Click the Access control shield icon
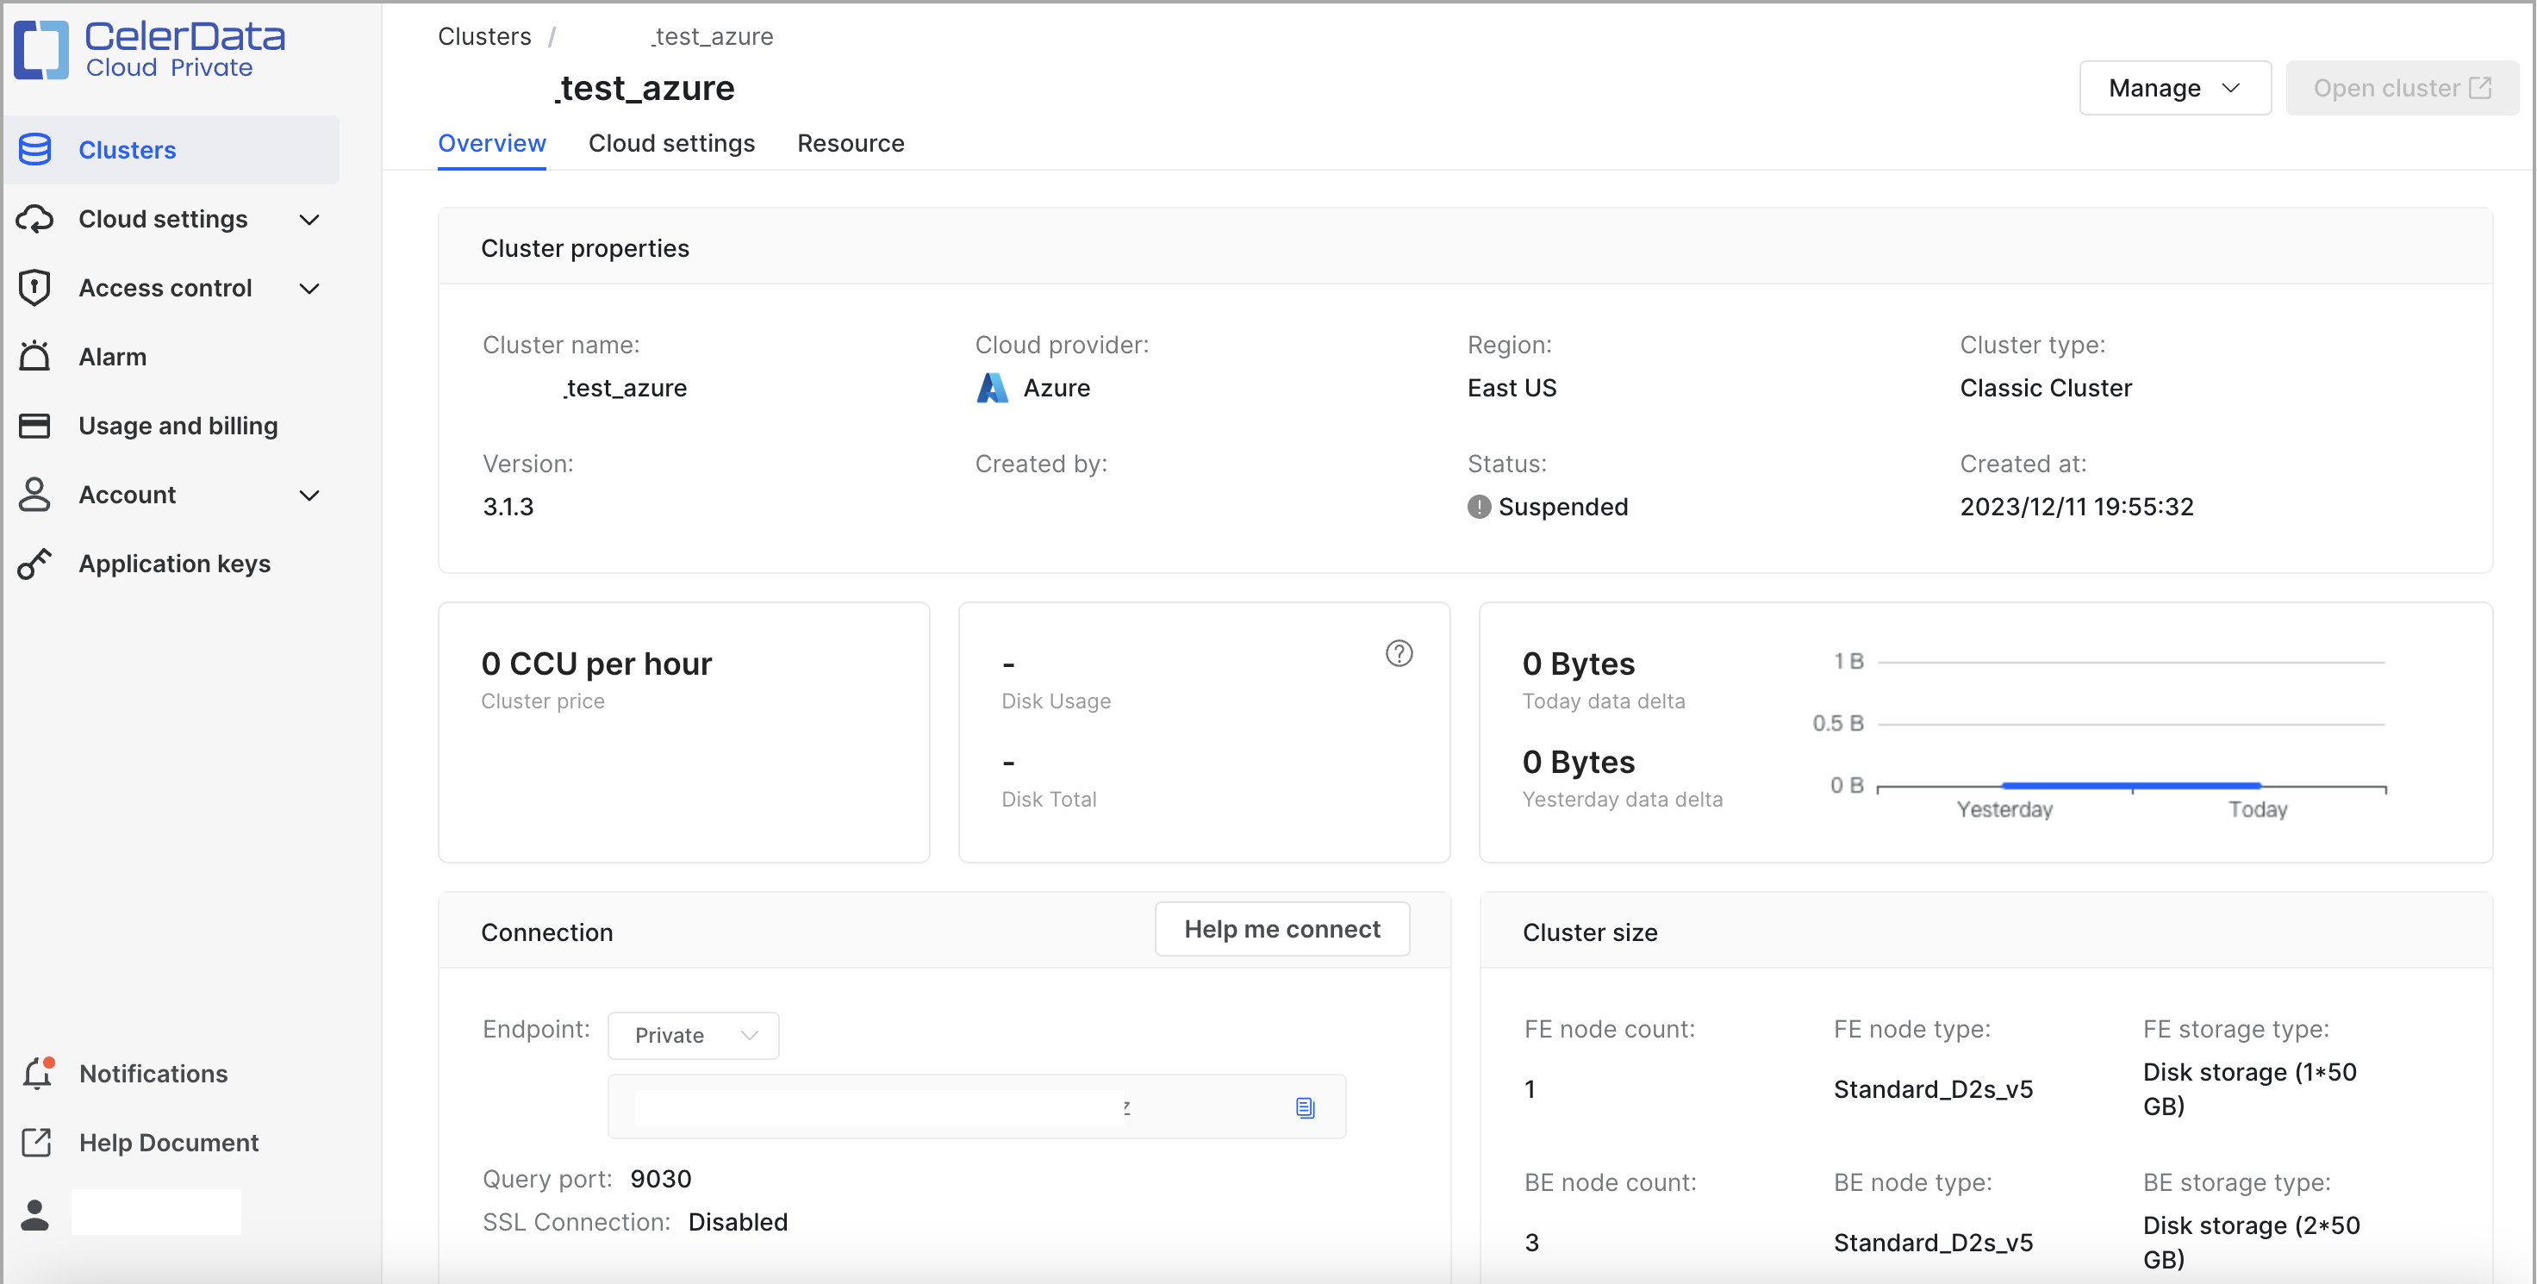The image size is (2537, 1284). (x=35, y=288)
